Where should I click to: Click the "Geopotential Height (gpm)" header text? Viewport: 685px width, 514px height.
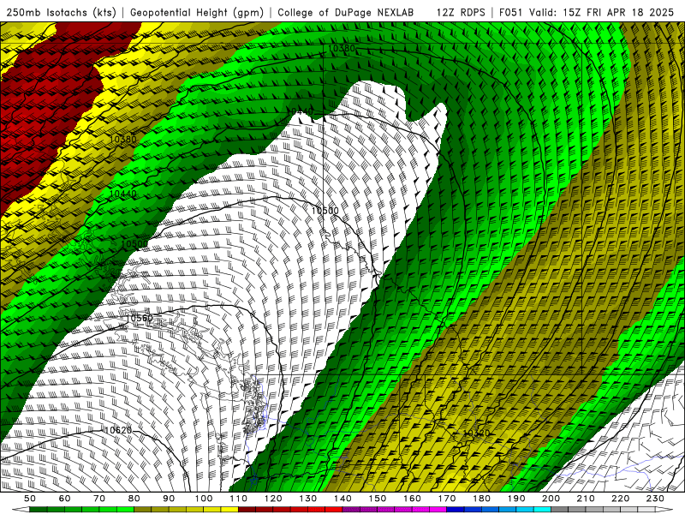coord(197,12)
